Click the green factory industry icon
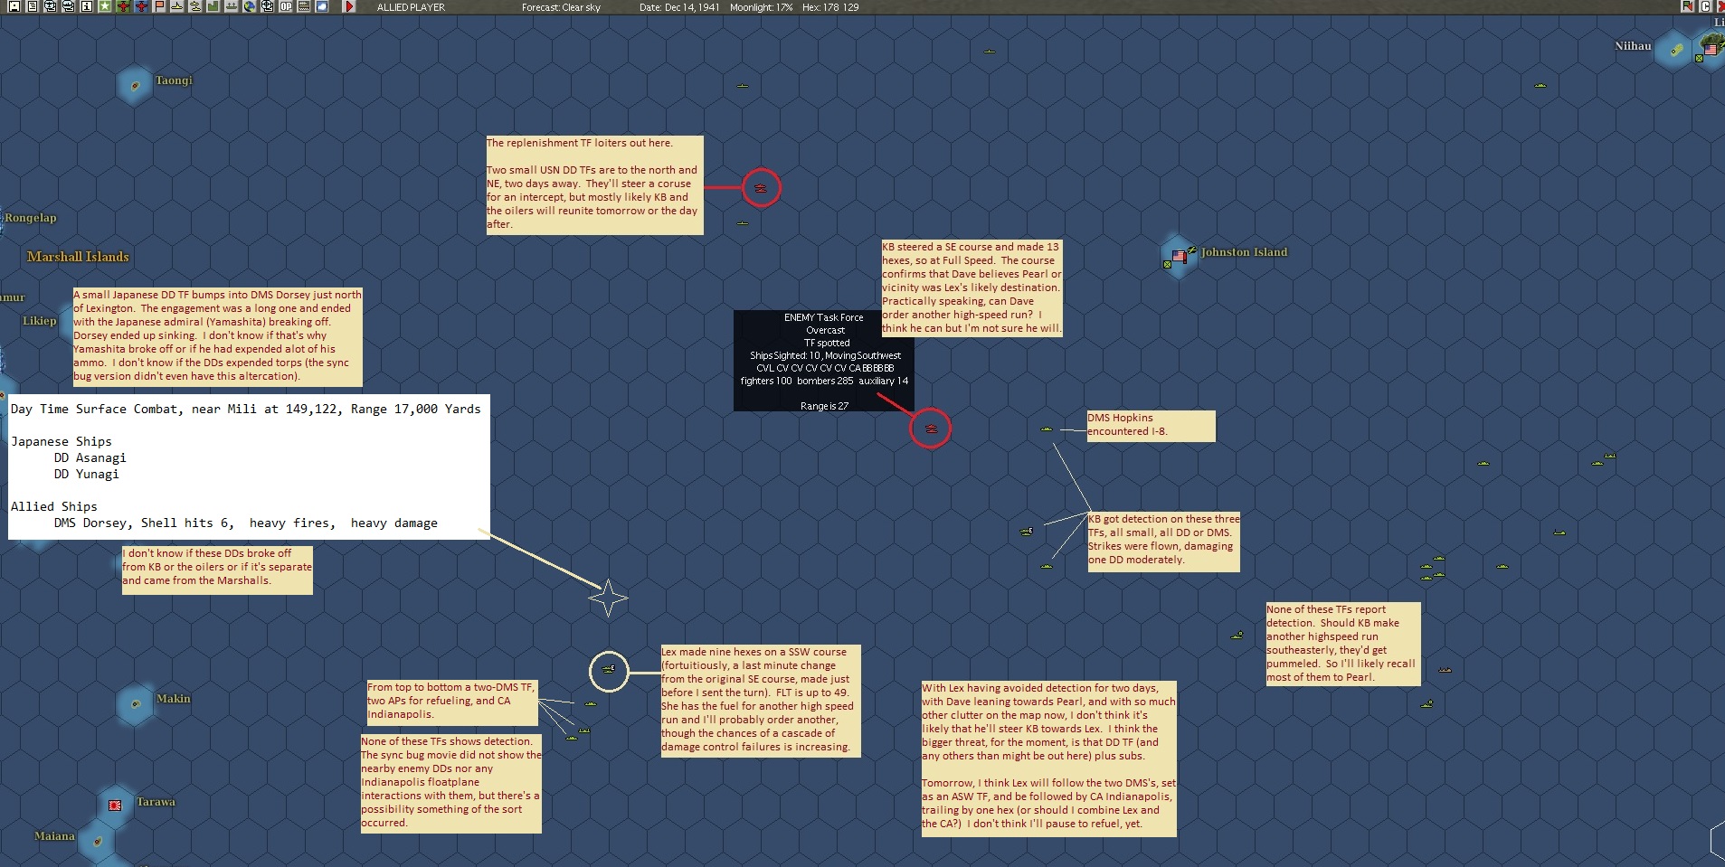Image resolution: width=1725 pixels, height=867 pixels. point(213,6)
